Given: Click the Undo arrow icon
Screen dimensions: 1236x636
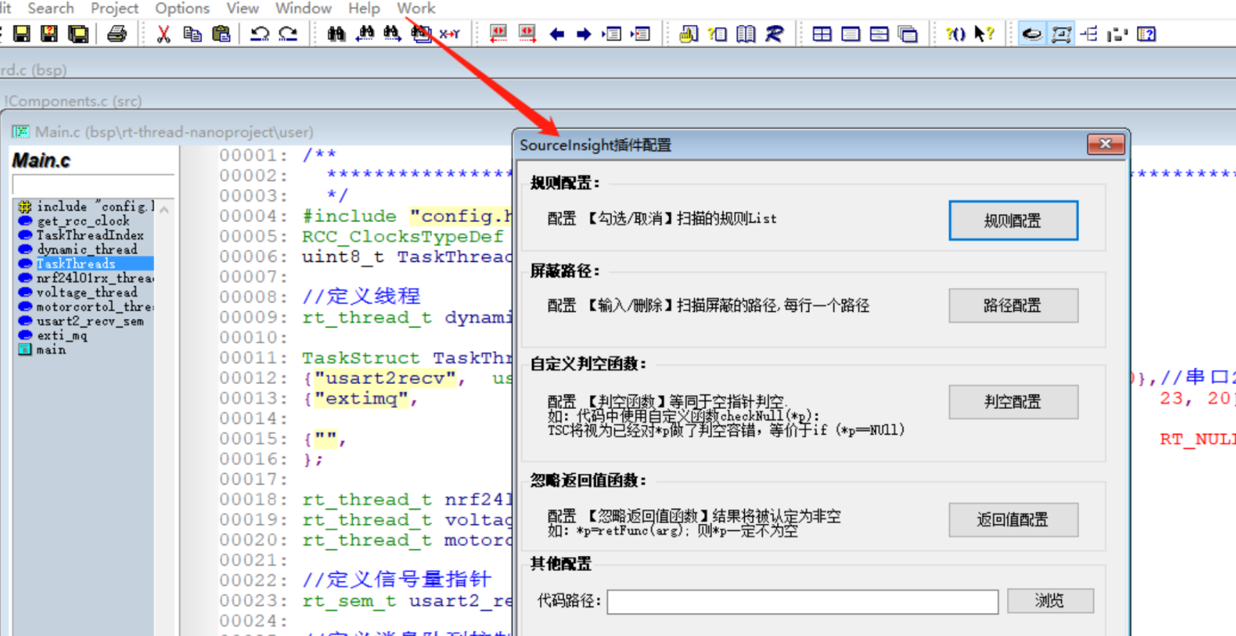Looking at the screenshot, I should coord(260,33).
